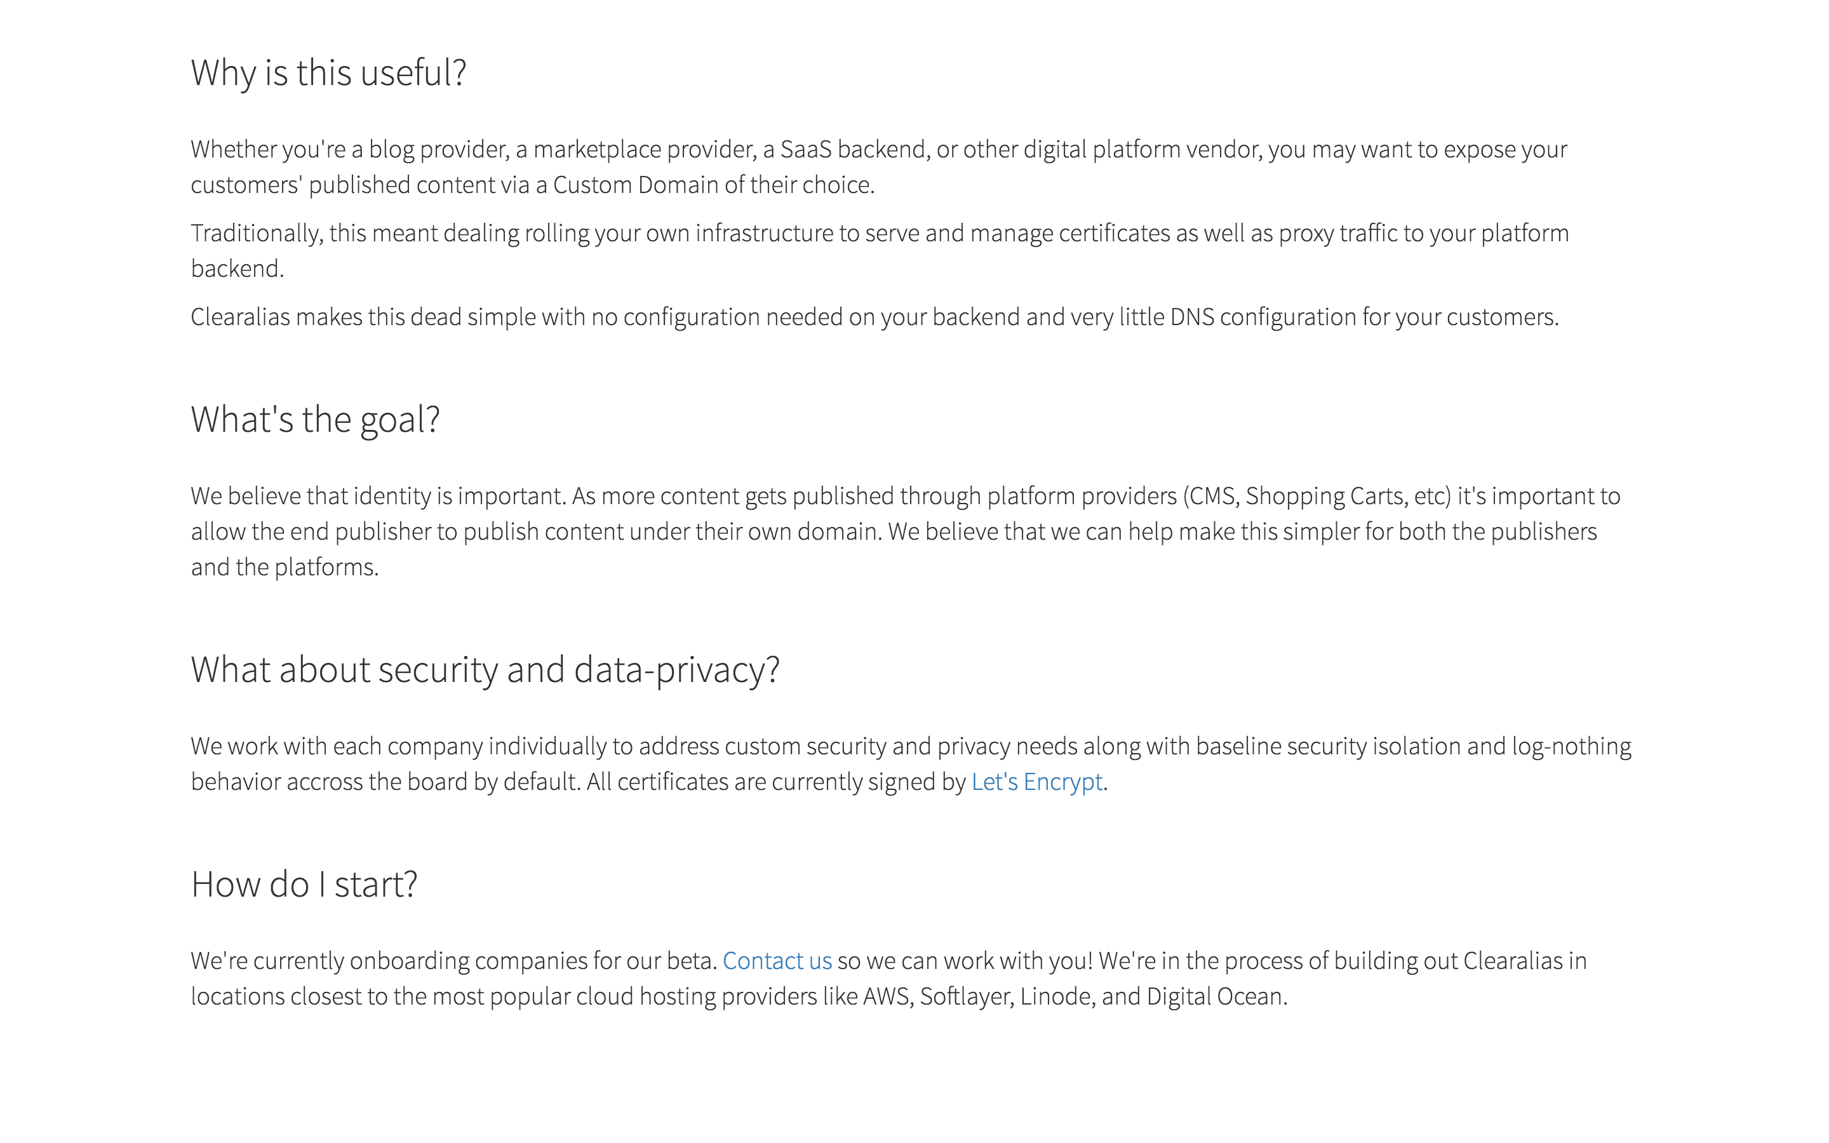
Task: Click the security and data-privacy heading
Action: [x=485, y=670]
